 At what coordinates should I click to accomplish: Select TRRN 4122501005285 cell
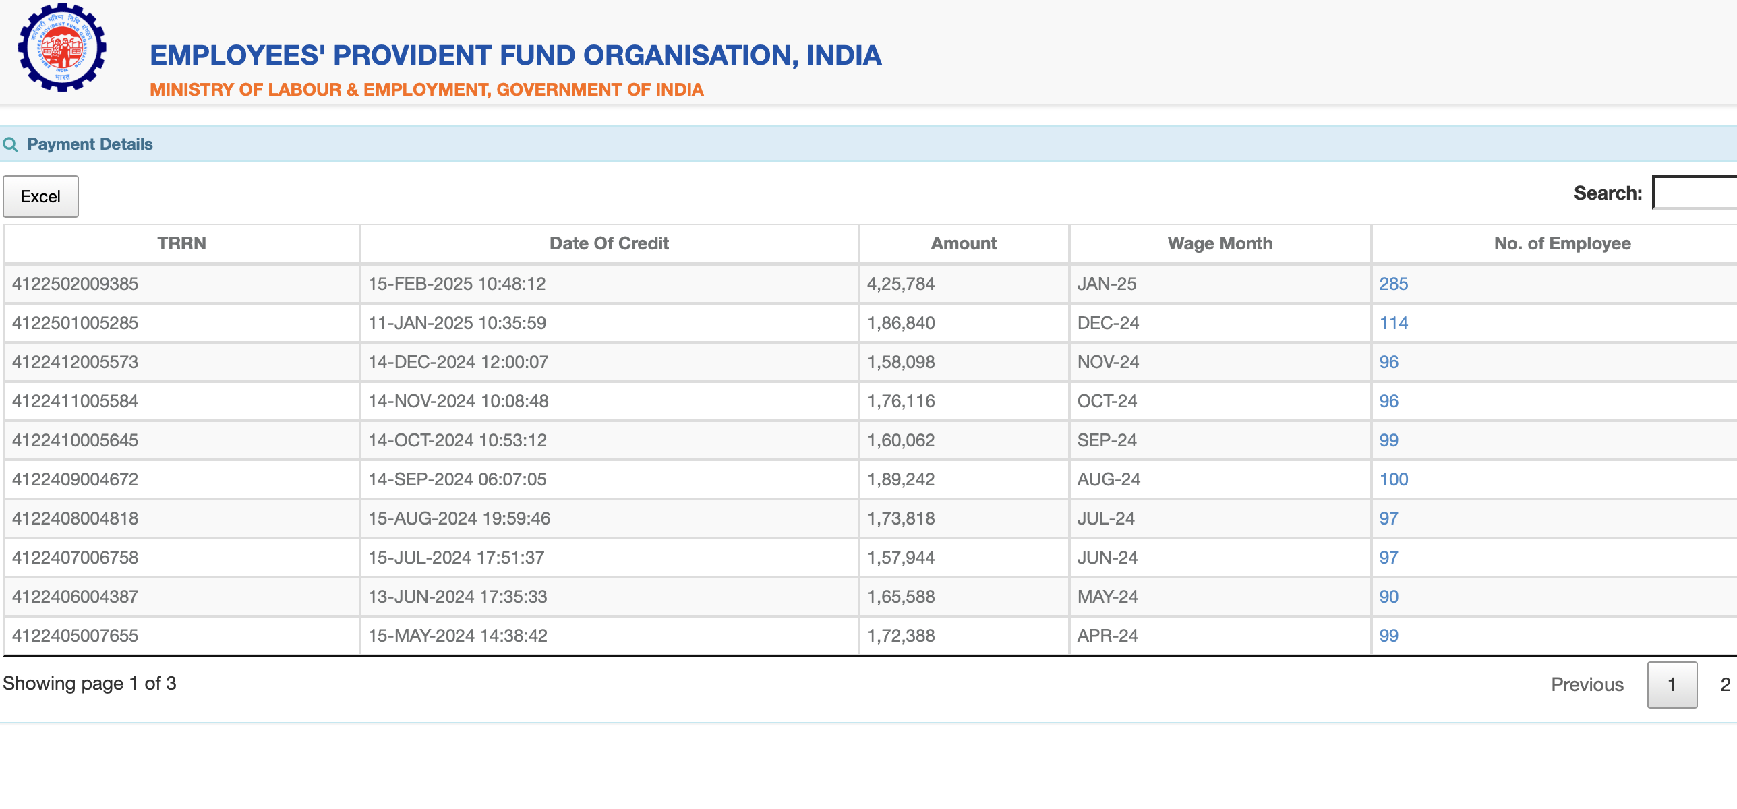(181, 323)
